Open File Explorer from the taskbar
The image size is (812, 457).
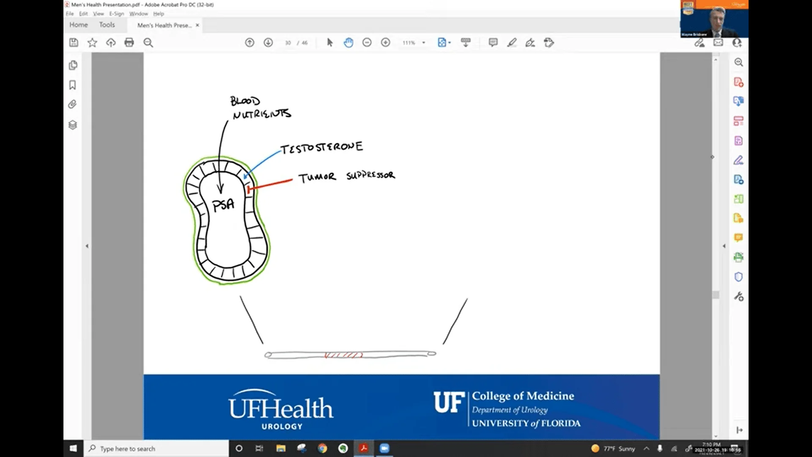[x=281, y=448]
